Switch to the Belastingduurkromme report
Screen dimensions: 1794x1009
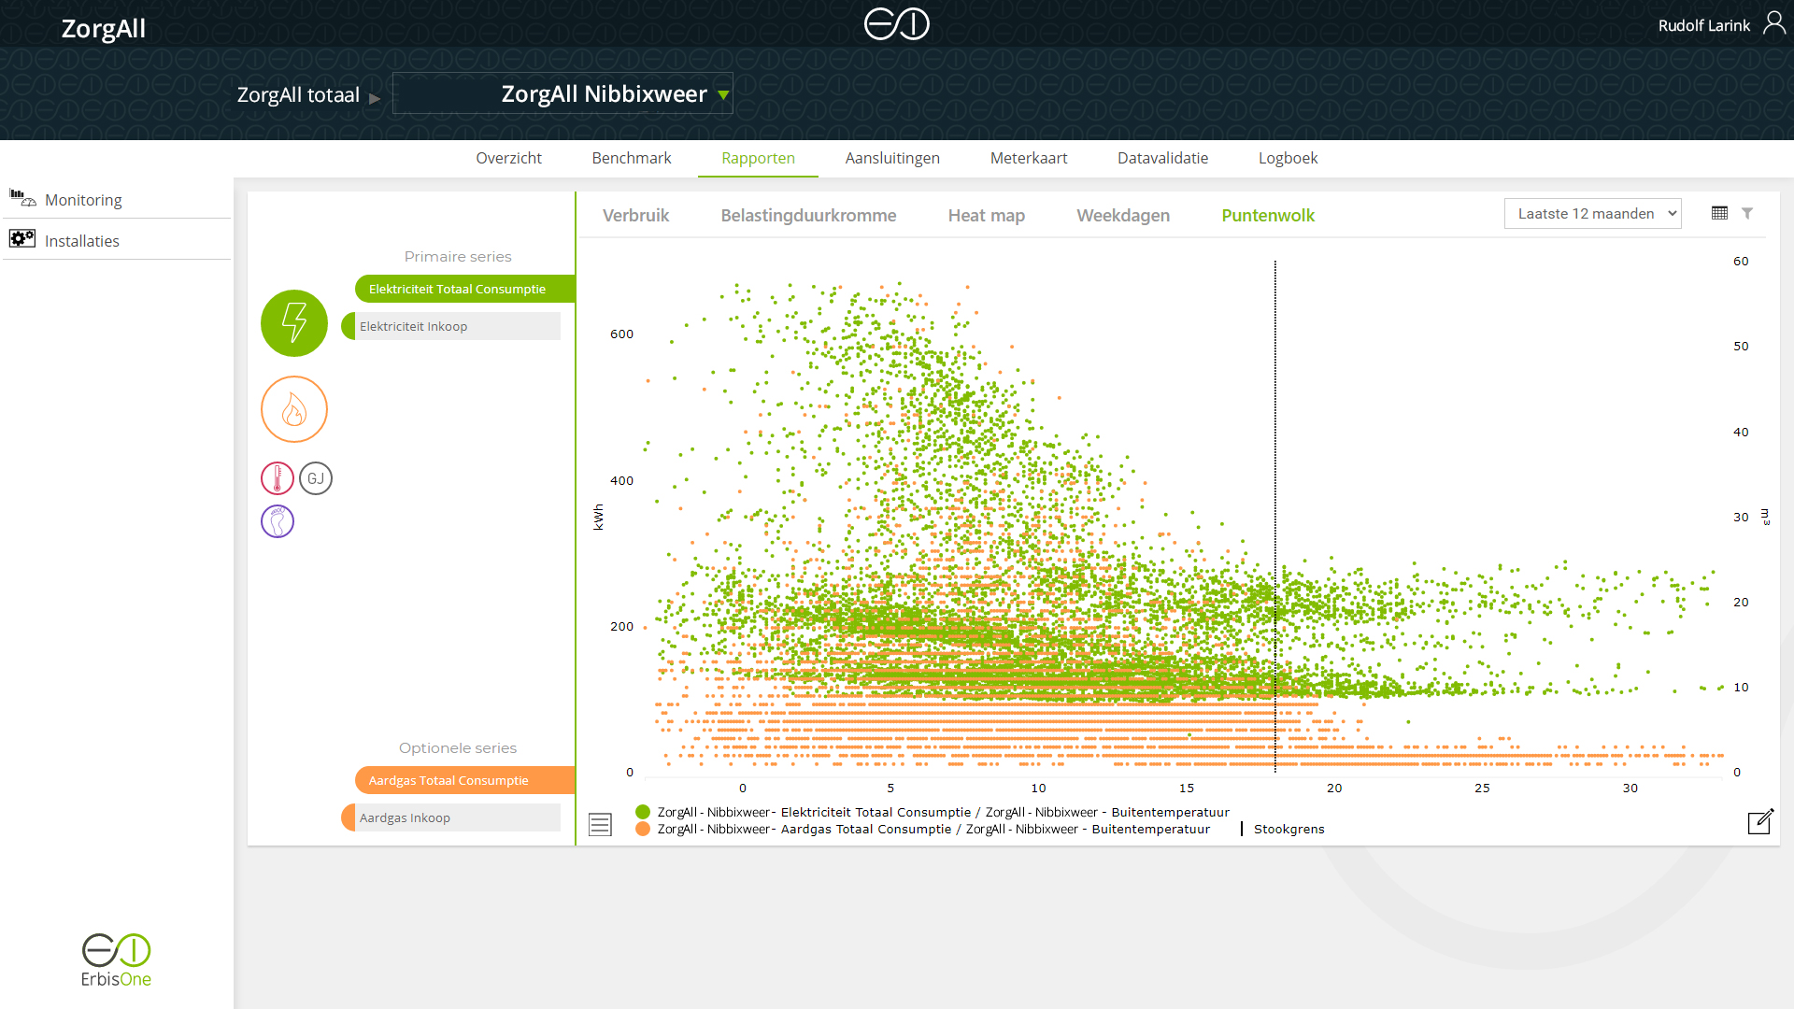point(808,215)
